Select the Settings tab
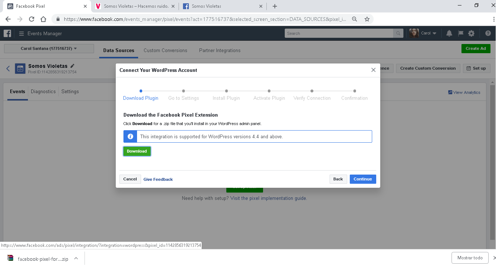Viewport: 496px width, 267px height. (70, 92)
